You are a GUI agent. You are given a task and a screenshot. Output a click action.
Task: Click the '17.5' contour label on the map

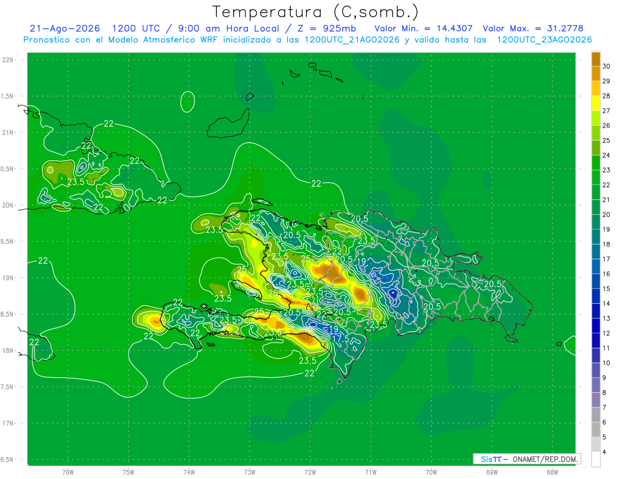pos(340,338)
